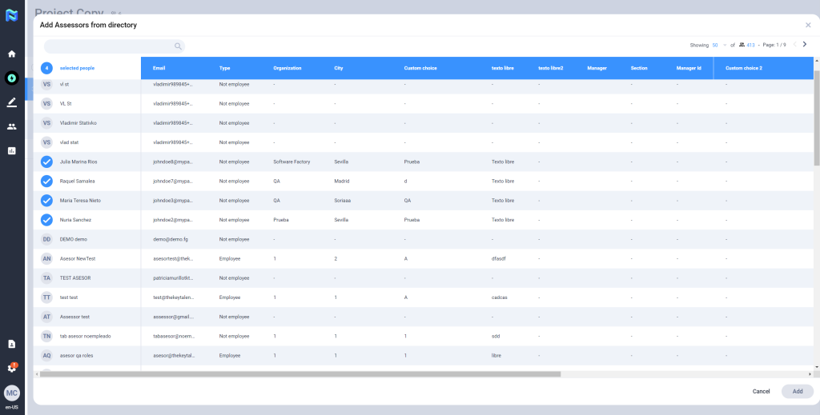The height and width of the screenshot is (415, 820).
Task: Untick the Nuria Sanchez checkmark
Action: click(x=46, y=219)
